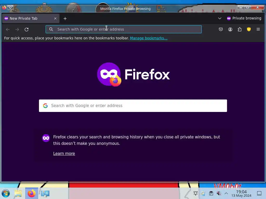
Task: Go back with the back arrow
Action: [8, 30]
